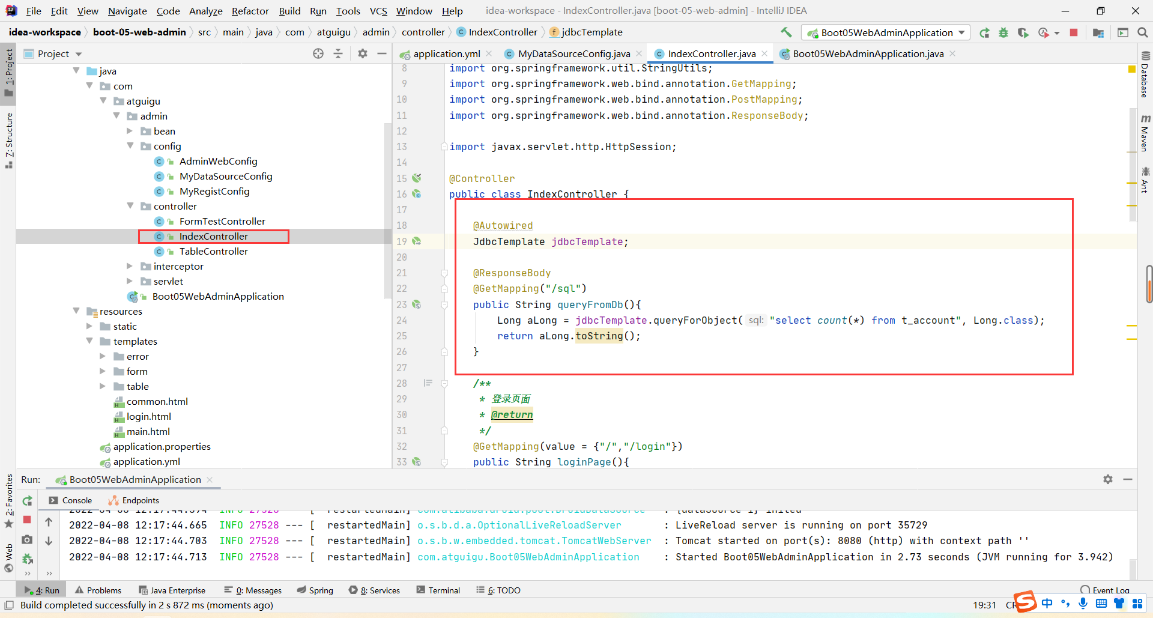Click the camera thread dump icon

tap(27, 540)
